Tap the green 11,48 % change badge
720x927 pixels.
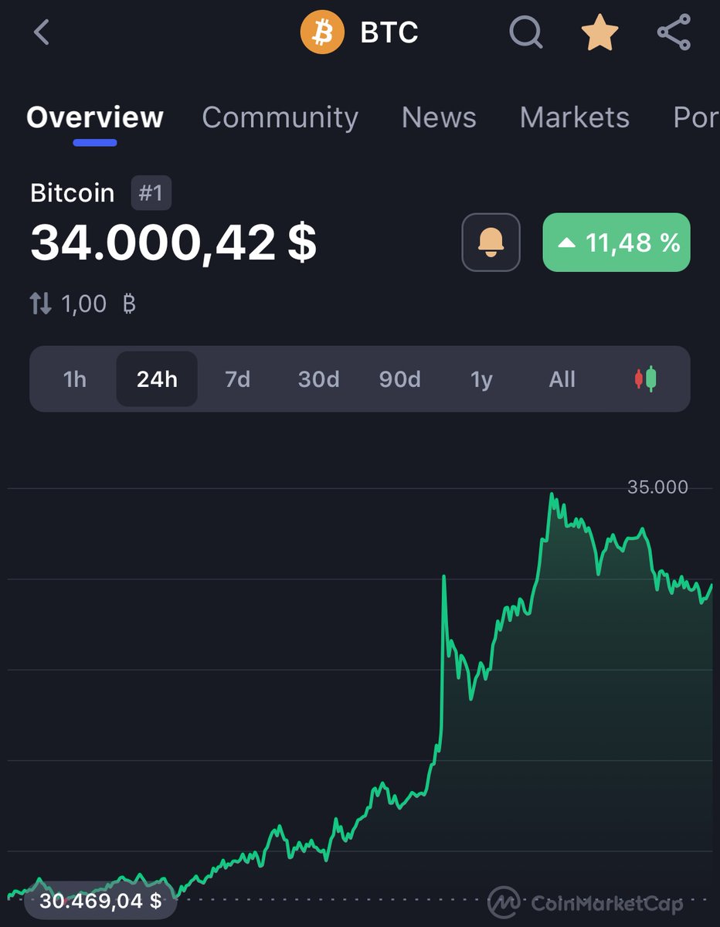pos(616,242)
